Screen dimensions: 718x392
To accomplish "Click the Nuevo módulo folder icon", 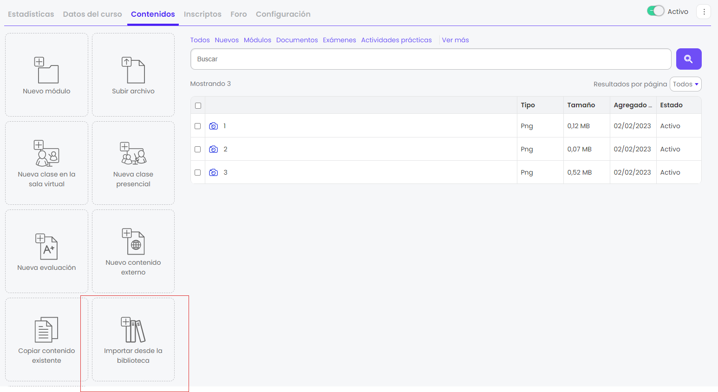I will coord(46,70).
